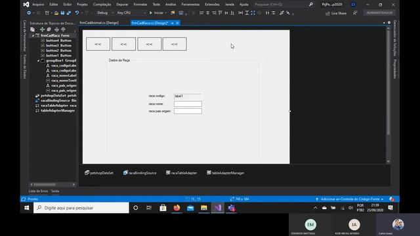
Task: Click the raca nome text box
Action: [x=188, y=104]
